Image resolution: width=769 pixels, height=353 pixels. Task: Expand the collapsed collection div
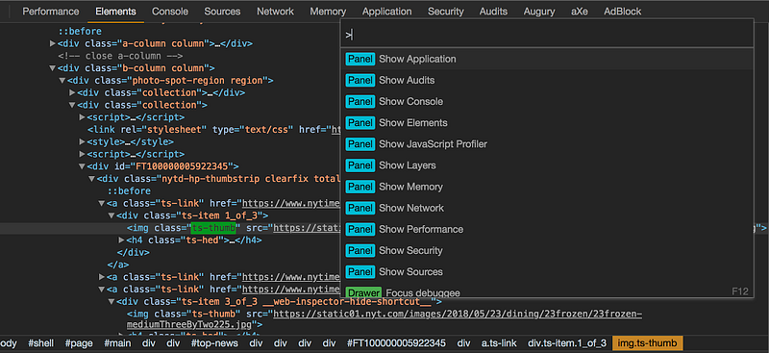72,92
